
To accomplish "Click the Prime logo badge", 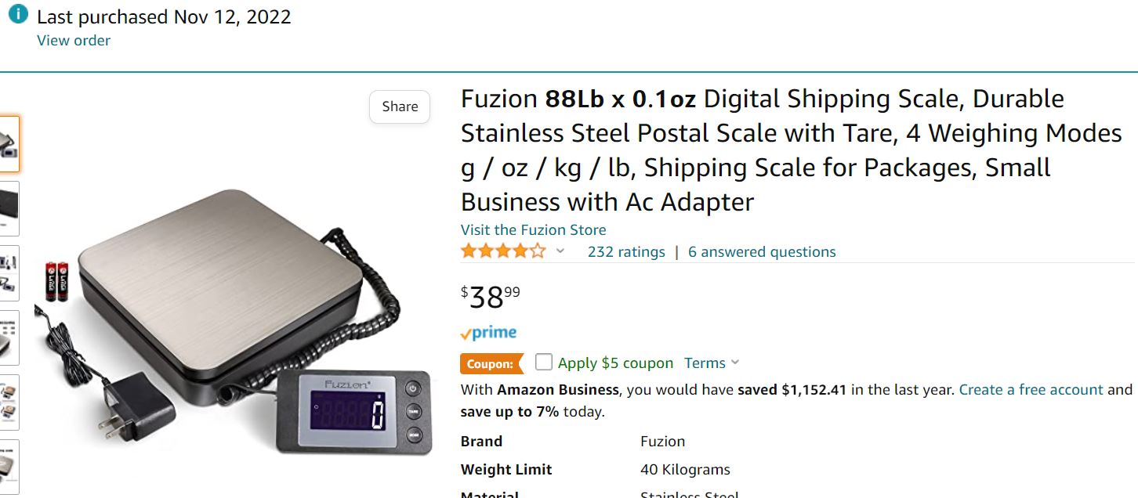I will pyautogui.click(x=488, y=333).
